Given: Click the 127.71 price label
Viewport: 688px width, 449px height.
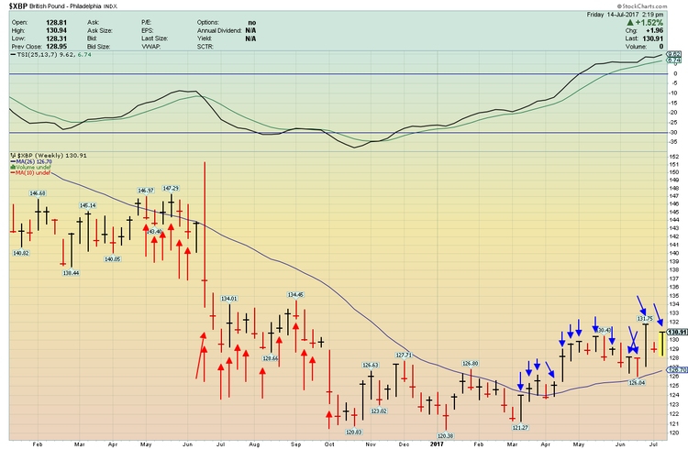Looking at the screenshot, I should click(x=404, y=356).
